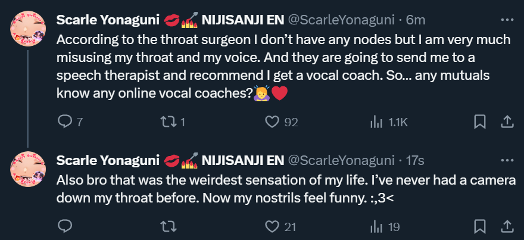
Task: View analytics showing 19 views
Action: [376, 226]
